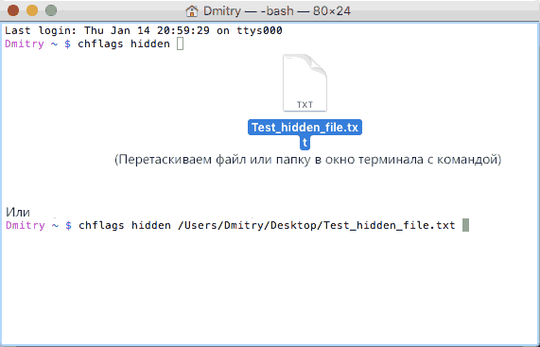
Task: Minimize the Terminal window with yellow button
Action: pyautogui.click(x=32, y=10)
